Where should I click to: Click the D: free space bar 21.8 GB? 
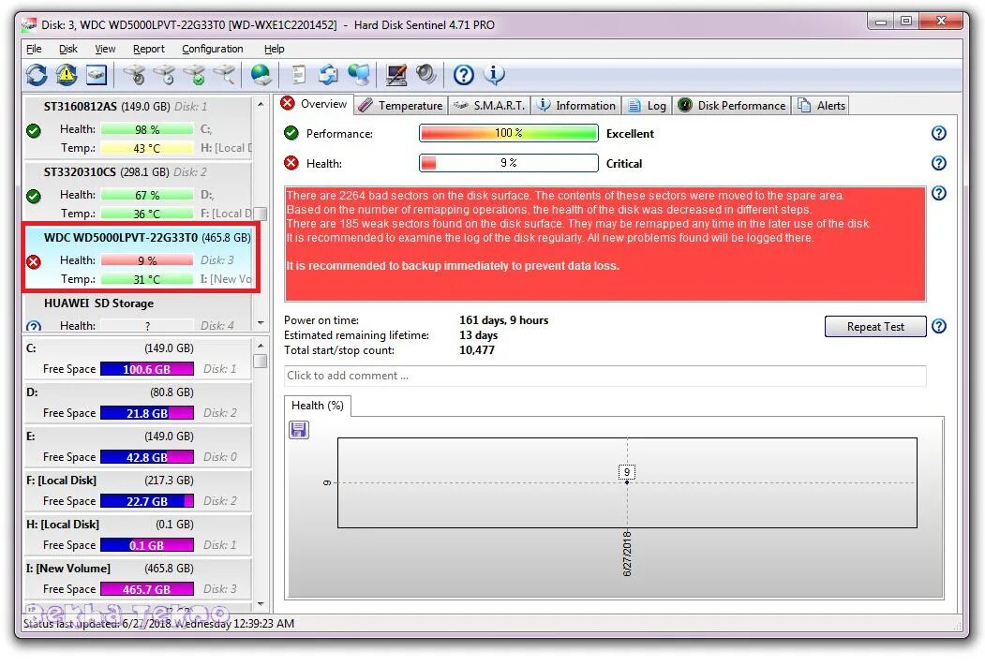coord(147,413)
